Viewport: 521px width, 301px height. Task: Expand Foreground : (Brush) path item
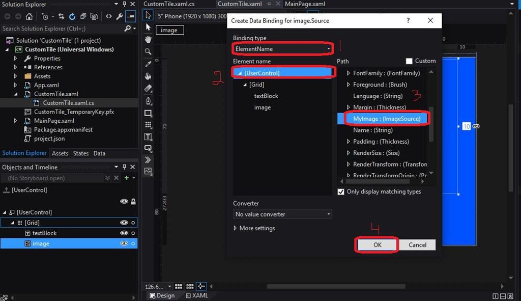[348, 85]
